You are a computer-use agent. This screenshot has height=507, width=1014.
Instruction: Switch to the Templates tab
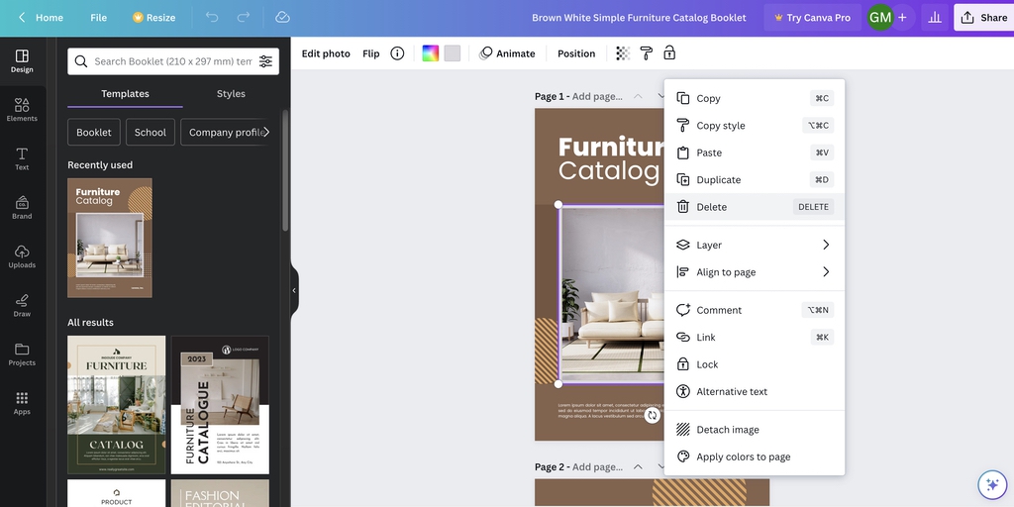click(125, 94)
